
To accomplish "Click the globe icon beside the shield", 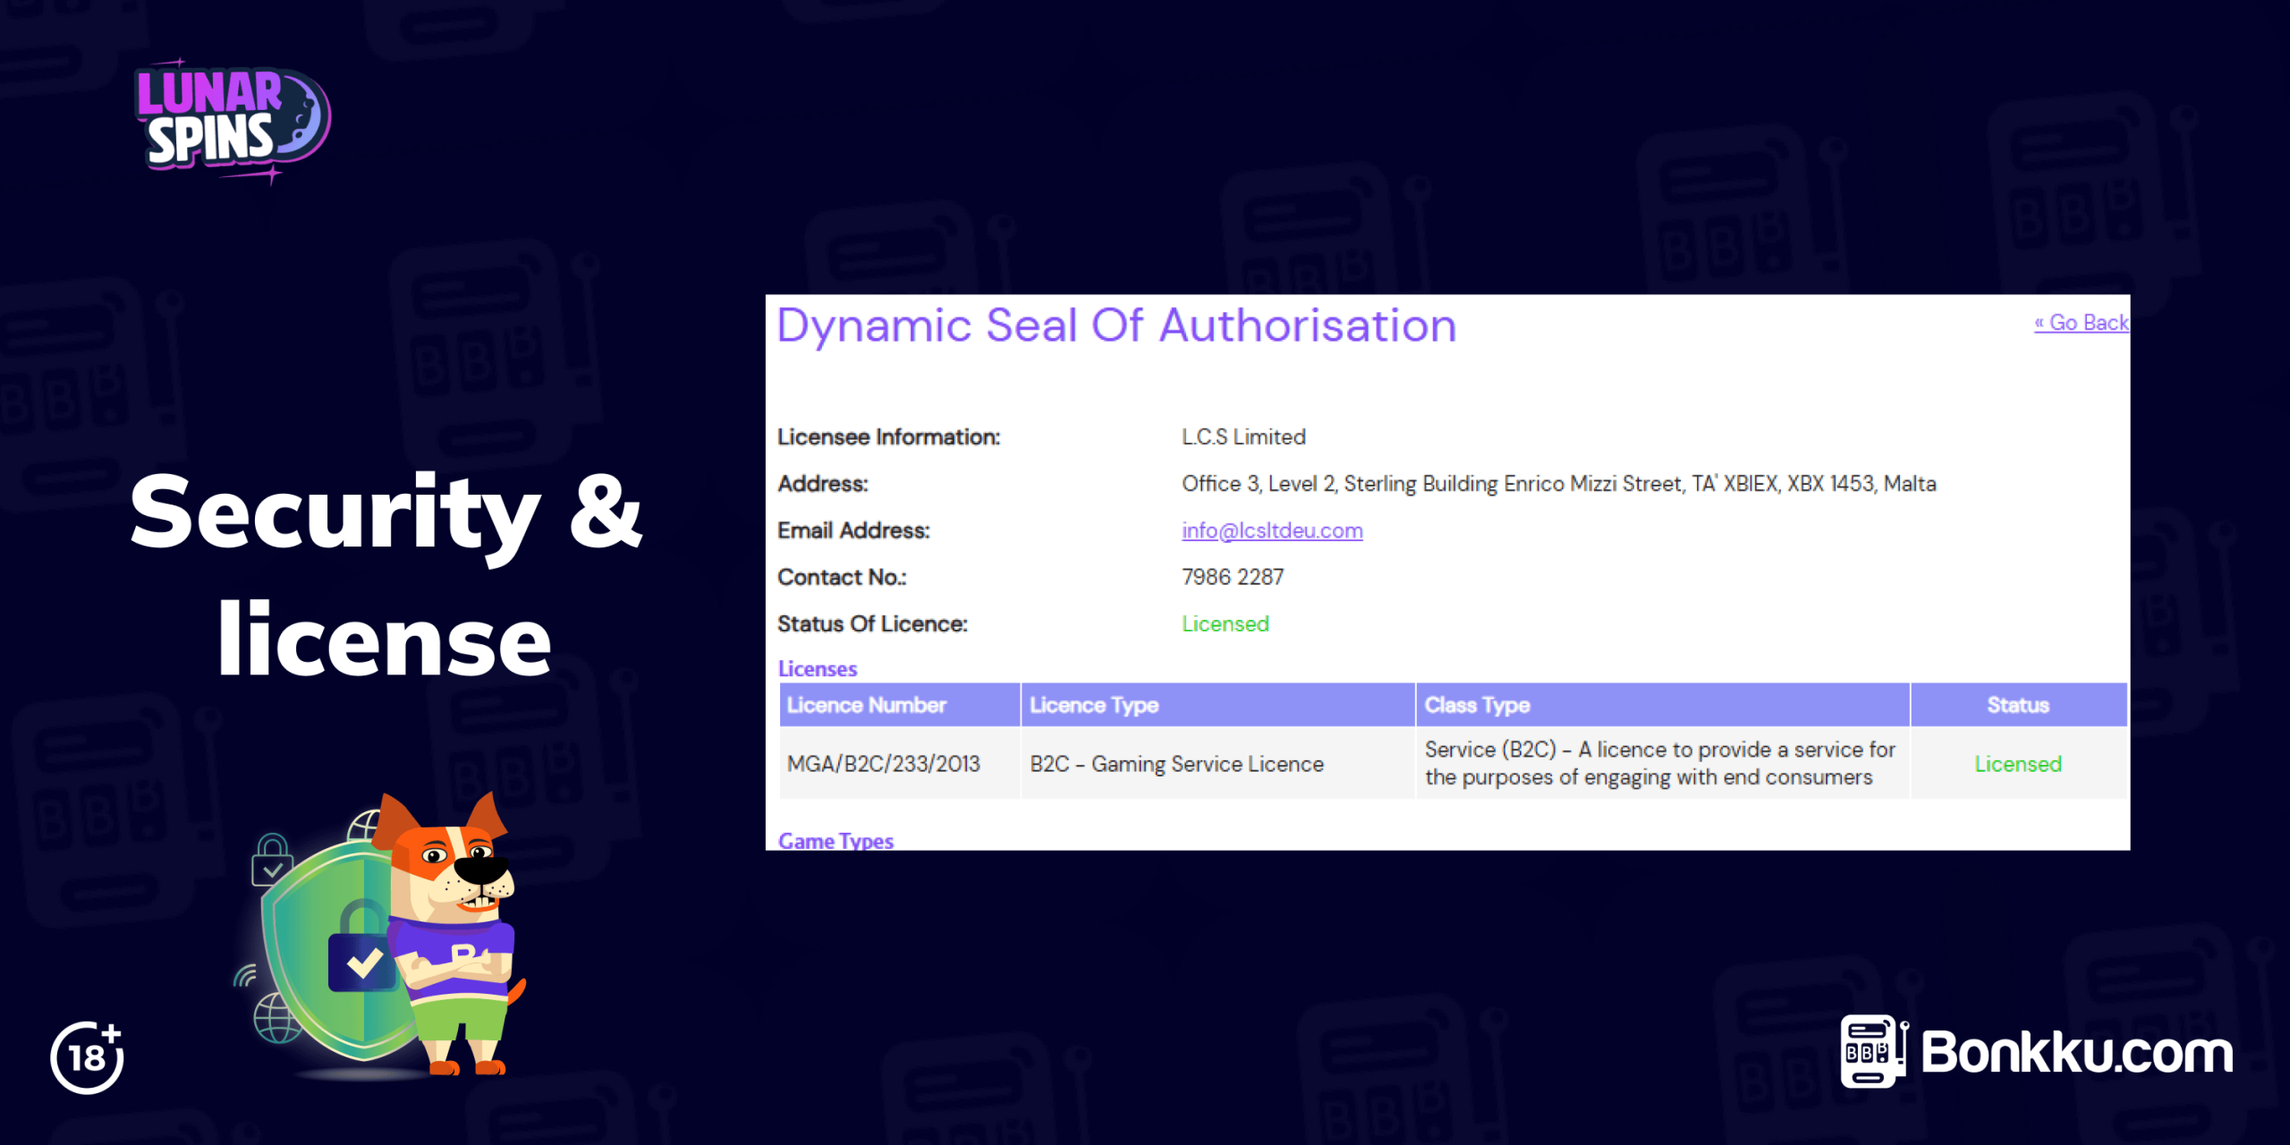I will click(276, 1019).
